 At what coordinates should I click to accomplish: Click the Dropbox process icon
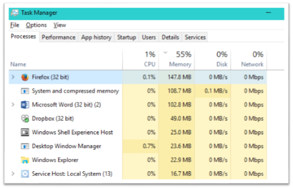point(25,119)
